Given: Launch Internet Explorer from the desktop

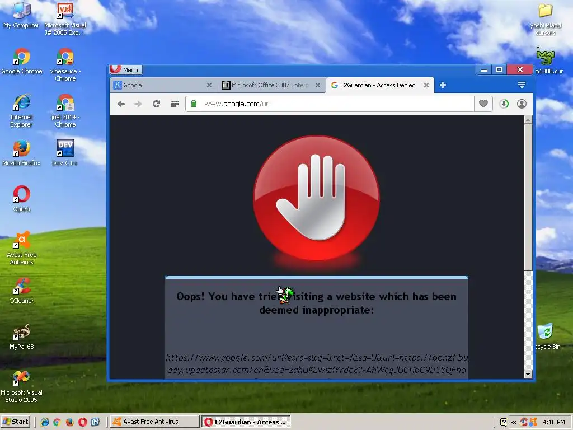Looking at the screenshot, I should pyautogui.click(x=21, y=110).
